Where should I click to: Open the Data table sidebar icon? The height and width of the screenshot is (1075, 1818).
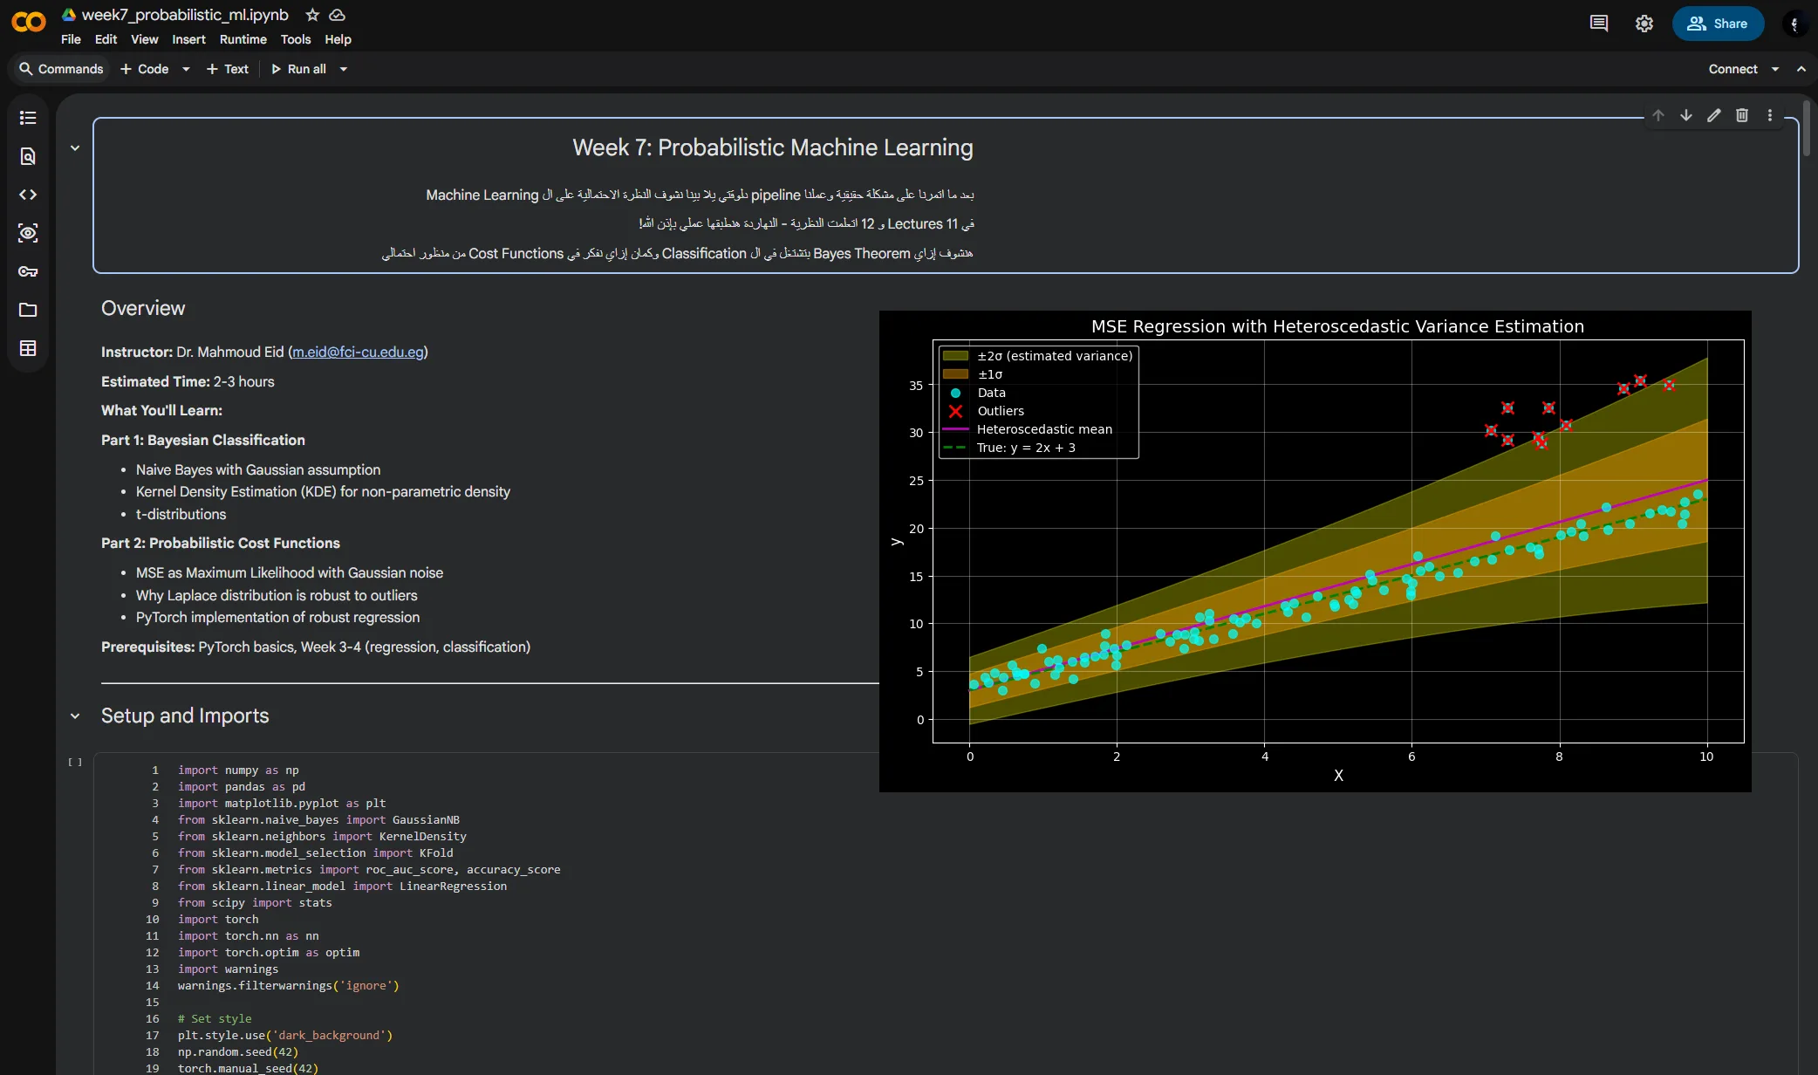point(28,348)
